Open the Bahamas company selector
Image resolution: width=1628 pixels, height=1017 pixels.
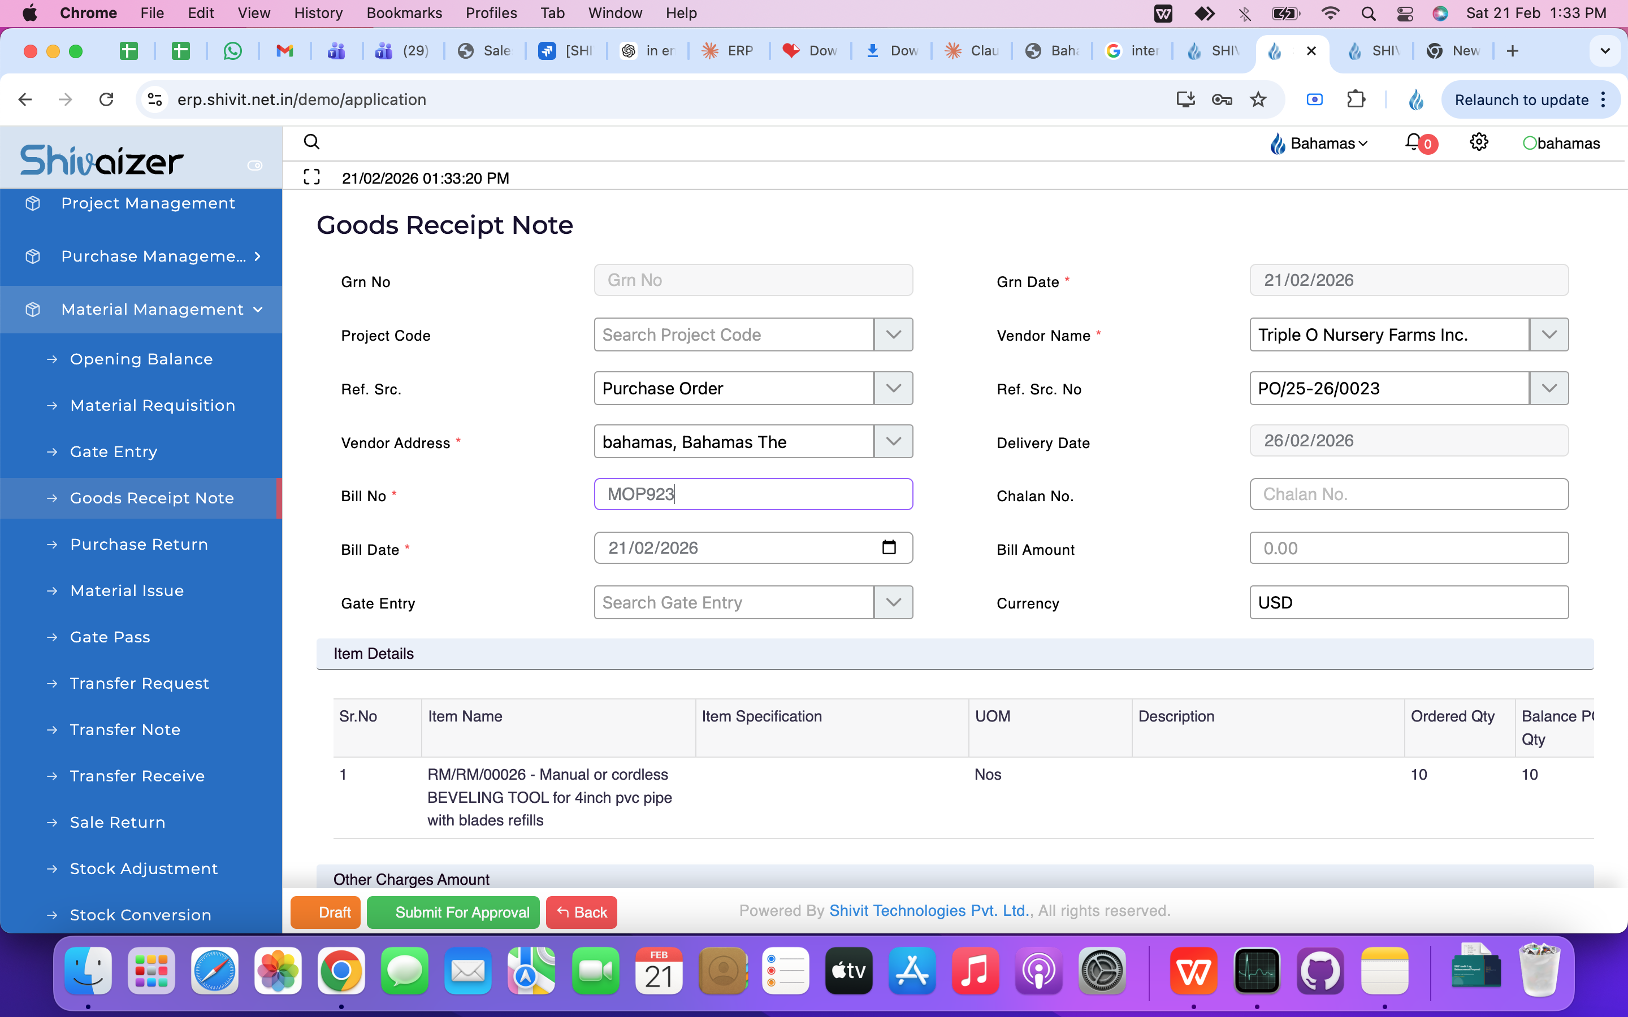[x=1319, y=144]
